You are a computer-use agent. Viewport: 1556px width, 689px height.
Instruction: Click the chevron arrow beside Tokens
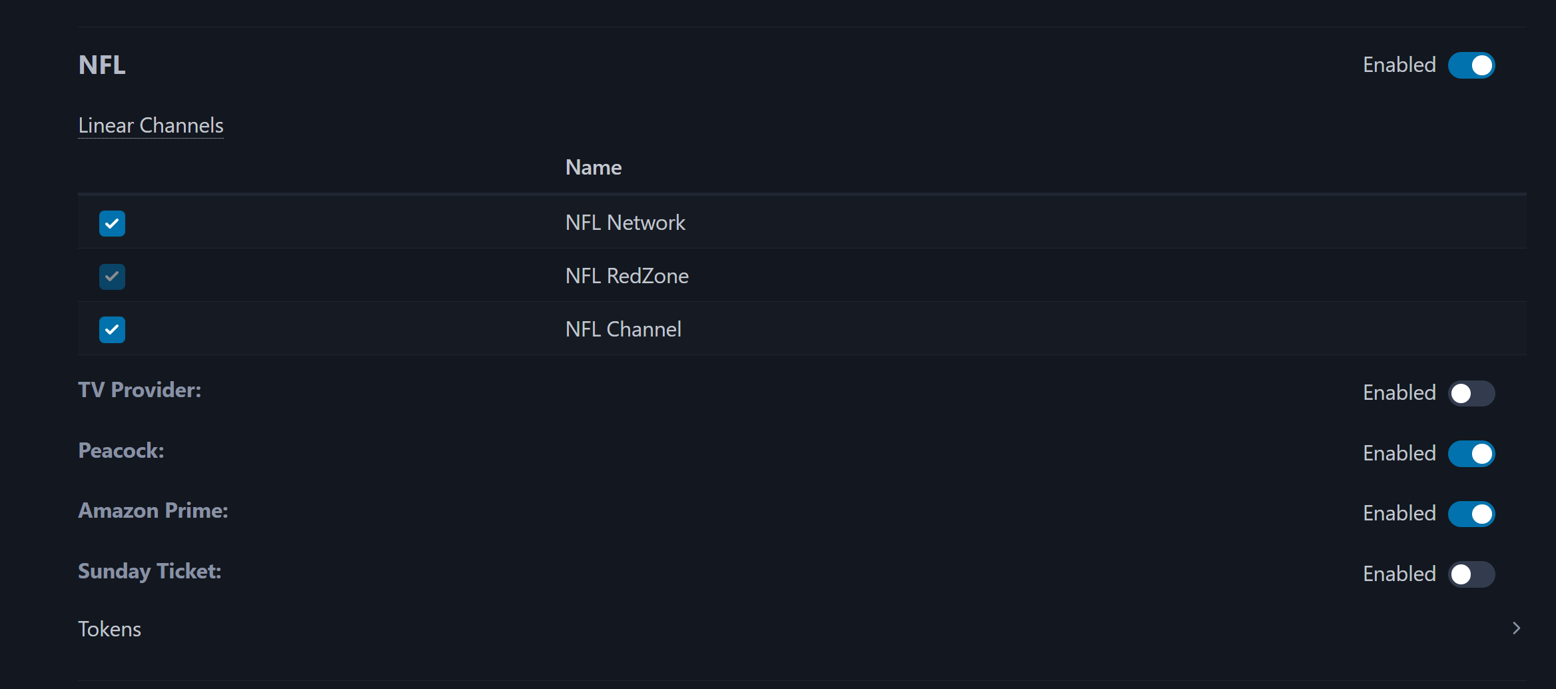click(1516, 628)
